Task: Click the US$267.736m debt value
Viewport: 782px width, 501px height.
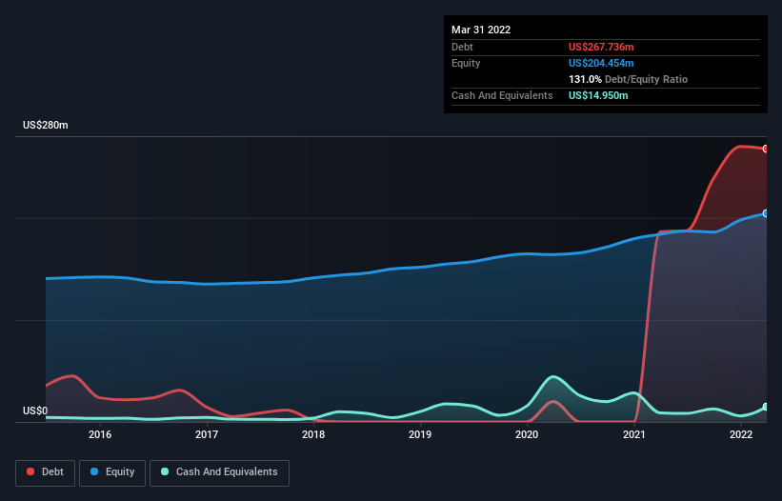Action: tap(601, 47)
